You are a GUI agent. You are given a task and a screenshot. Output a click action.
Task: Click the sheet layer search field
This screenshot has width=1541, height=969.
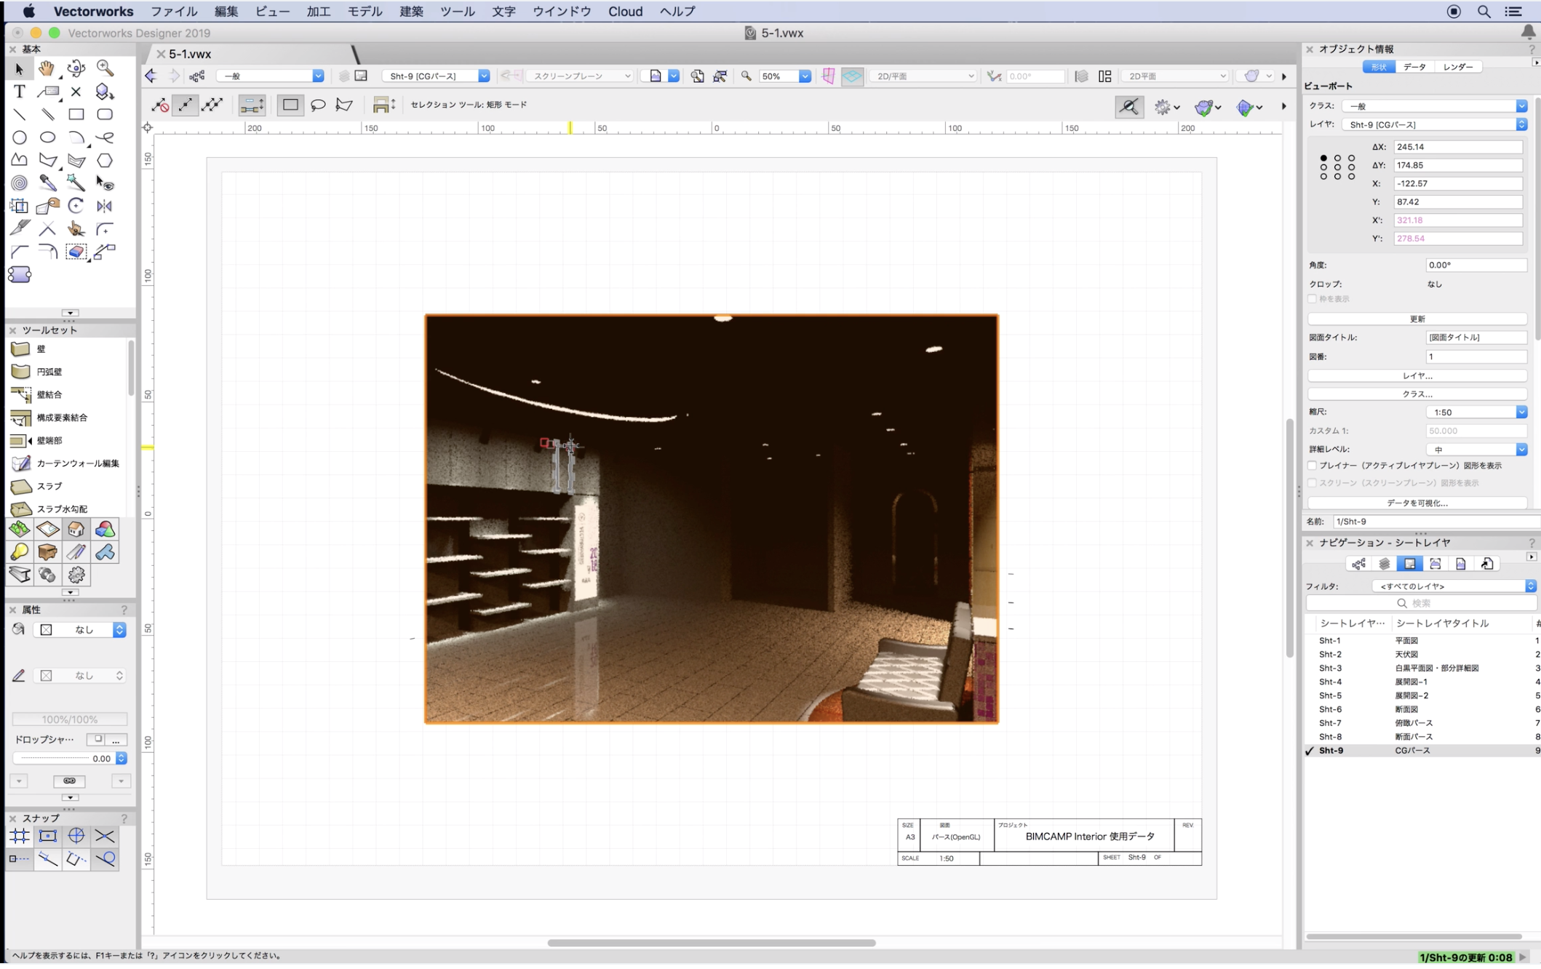coord(1421,603)
